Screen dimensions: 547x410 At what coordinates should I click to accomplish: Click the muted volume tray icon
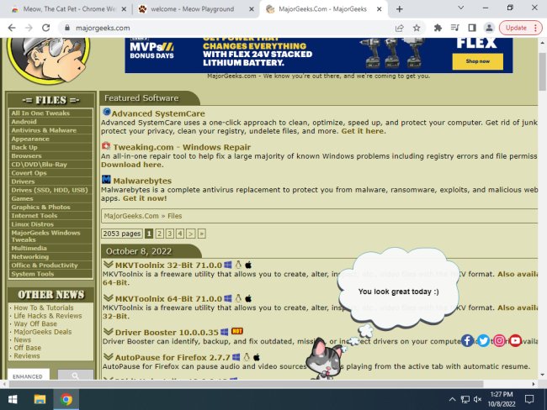(478, 399)
